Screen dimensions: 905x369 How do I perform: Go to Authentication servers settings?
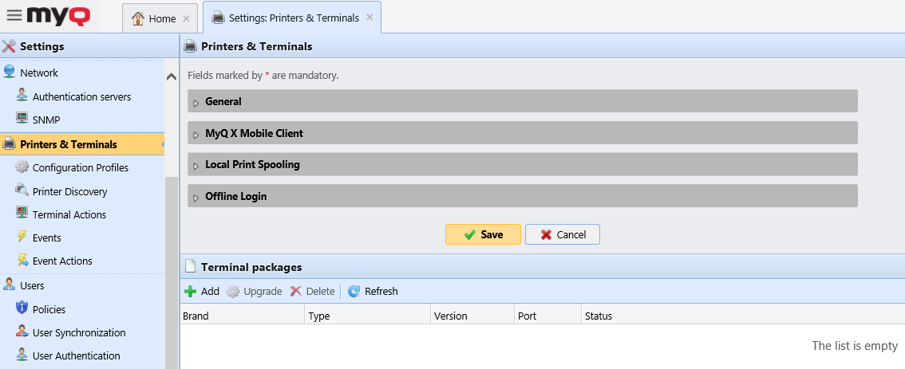(81, 97)
